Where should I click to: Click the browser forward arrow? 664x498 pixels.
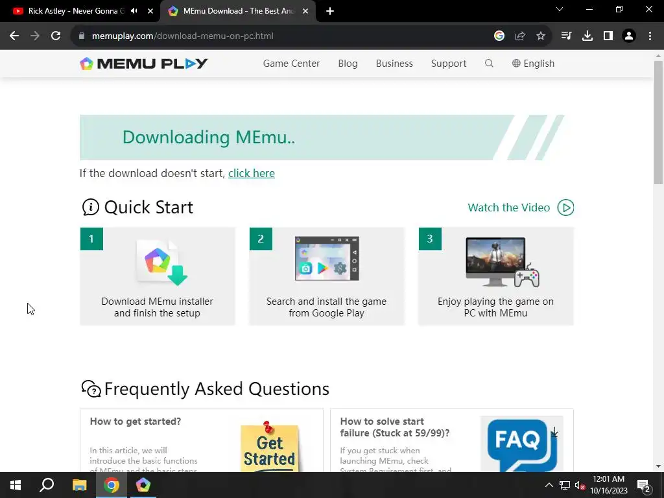(x=35, y=36)
